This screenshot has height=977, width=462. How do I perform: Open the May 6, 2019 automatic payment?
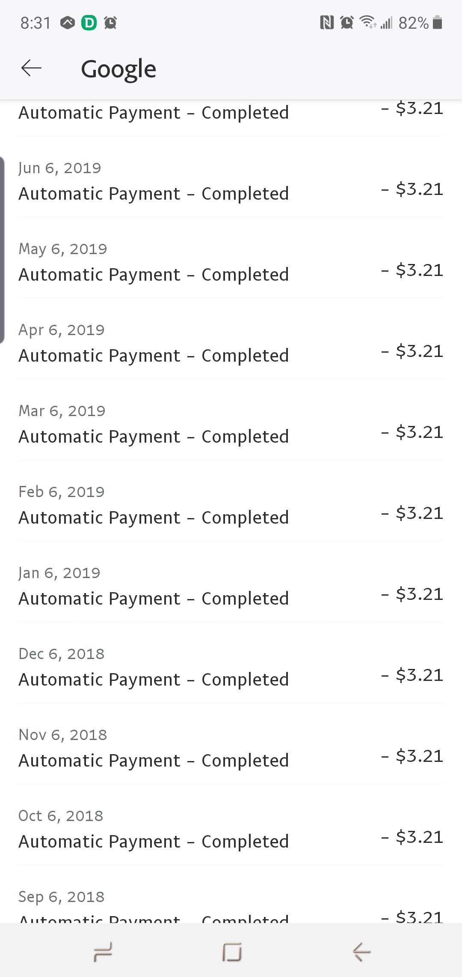click(231, 262)
